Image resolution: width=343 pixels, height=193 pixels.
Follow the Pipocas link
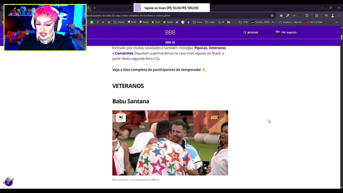click(201, 48)
